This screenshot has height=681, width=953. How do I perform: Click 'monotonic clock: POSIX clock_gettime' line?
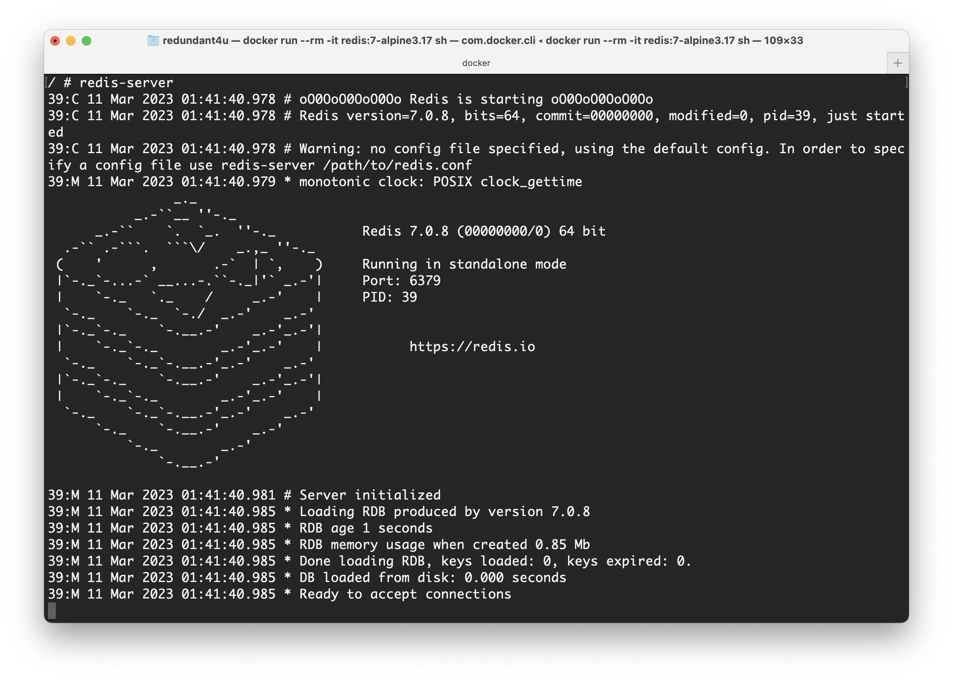[315, 182]
